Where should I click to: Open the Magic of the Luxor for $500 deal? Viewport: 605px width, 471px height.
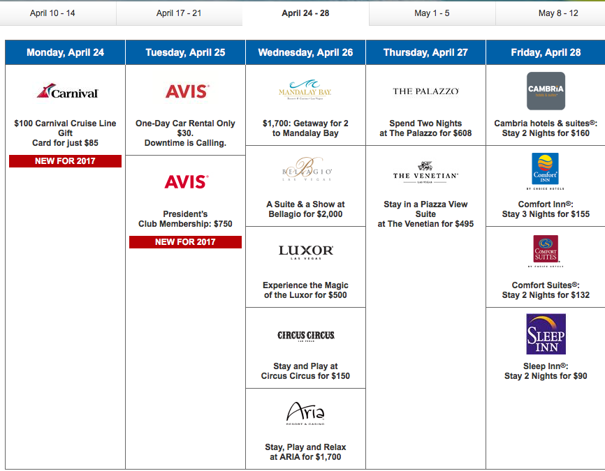click(305, 290)
